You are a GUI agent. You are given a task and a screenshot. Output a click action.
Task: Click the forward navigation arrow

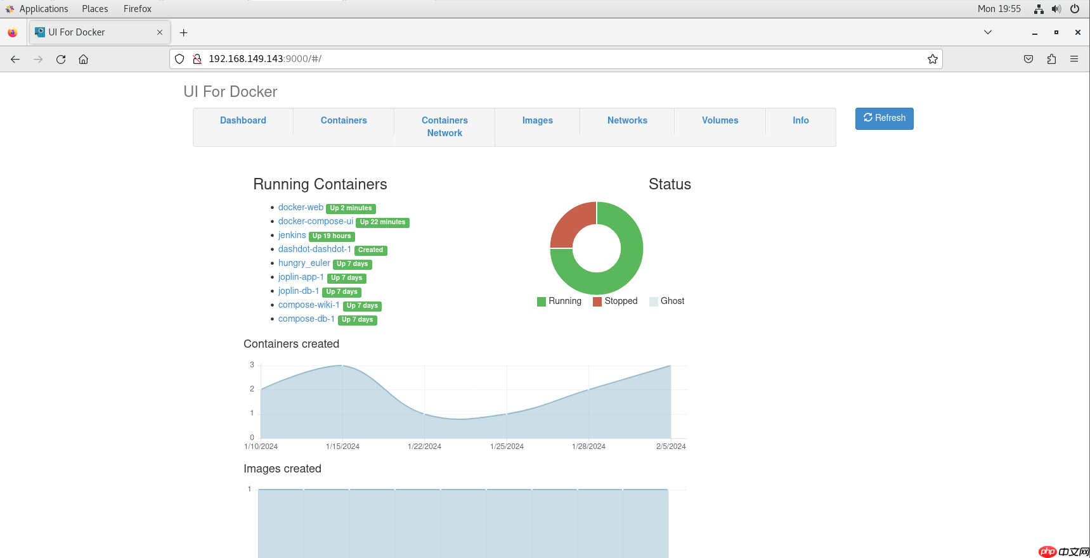(x=38, y=59)
